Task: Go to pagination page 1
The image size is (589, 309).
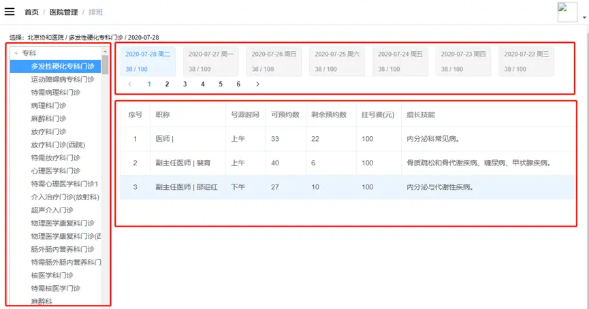Action: click(x=149, y=84)
